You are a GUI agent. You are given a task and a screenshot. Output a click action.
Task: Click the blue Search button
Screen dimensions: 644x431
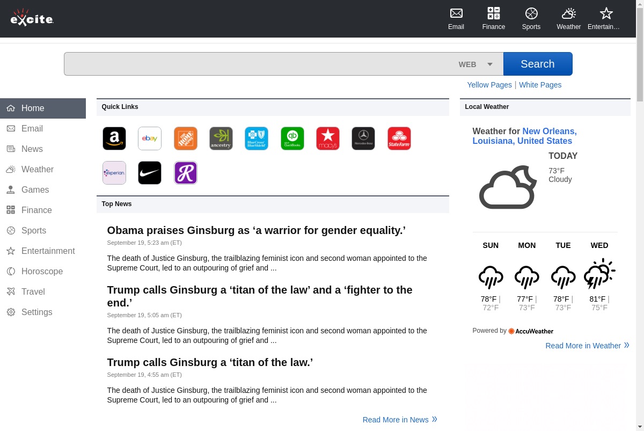(538, 64)
